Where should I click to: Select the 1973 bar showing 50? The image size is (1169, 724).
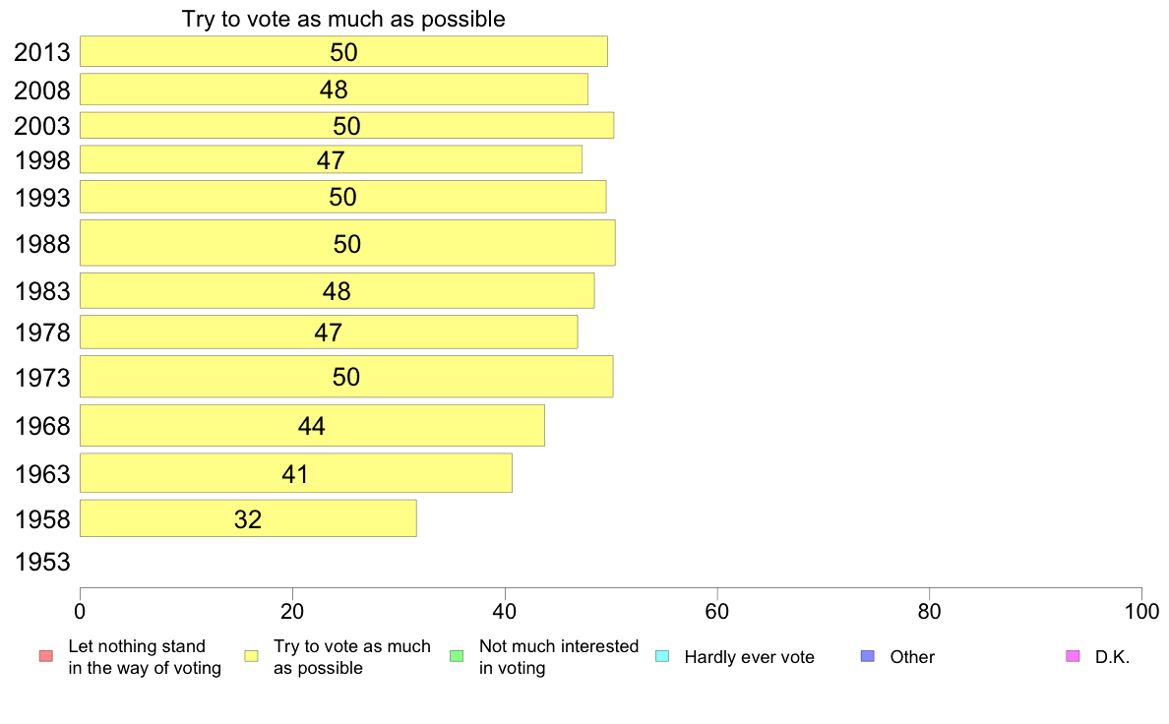pyautogui.click(x=346, y=377)
